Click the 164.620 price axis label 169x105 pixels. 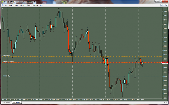[x=165, y=89]
